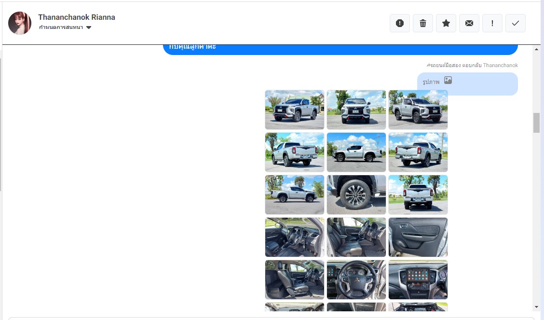Open the first truck front-angle photo thumbnail

coord(295,110)
